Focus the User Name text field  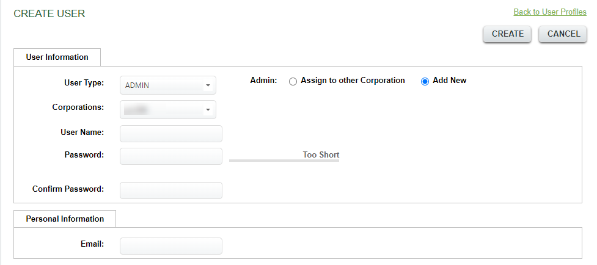click(171, 134)
